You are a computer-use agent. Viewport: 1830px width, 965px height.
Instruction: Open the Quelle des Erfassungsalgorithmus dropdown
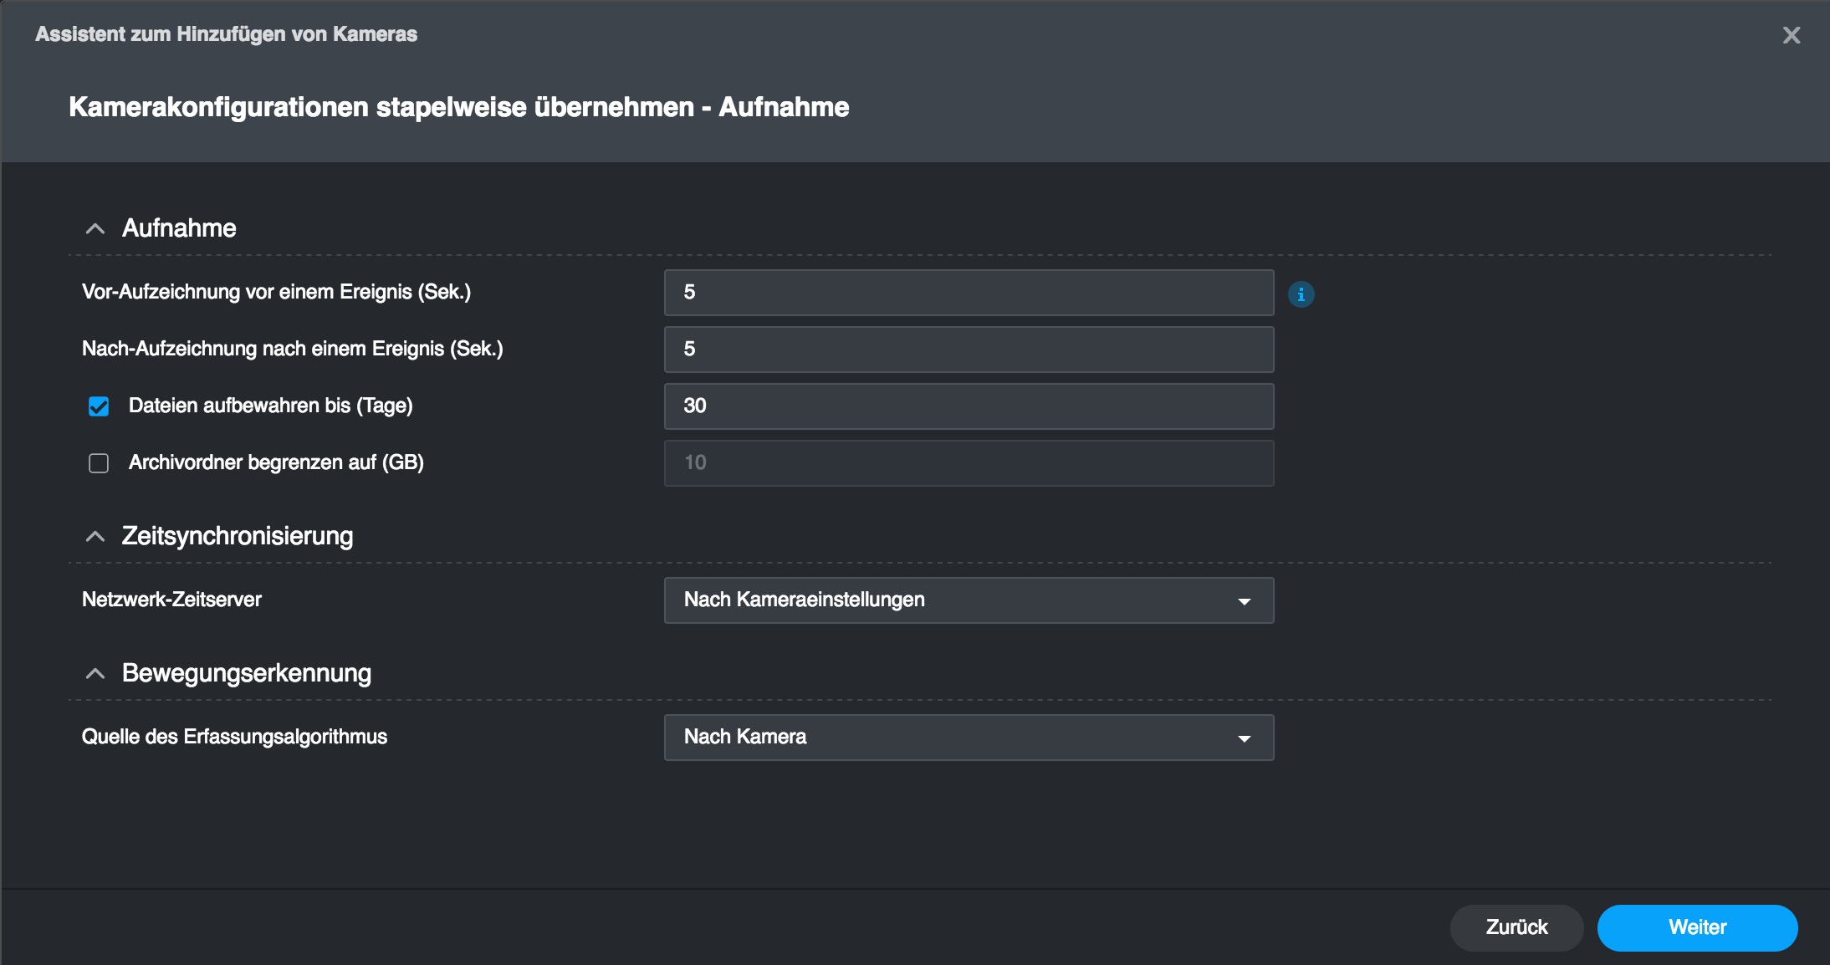[969, 738]
